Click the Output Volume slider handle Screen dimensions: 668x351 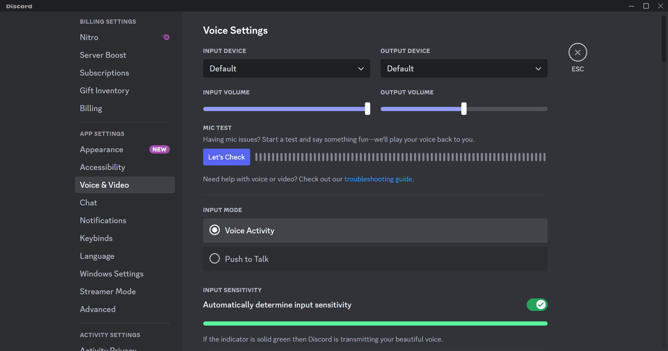click(x=464, y=109)
